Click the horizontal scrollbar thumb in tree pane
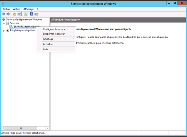This screenshot has height=137, width=187. pos(21,128)
